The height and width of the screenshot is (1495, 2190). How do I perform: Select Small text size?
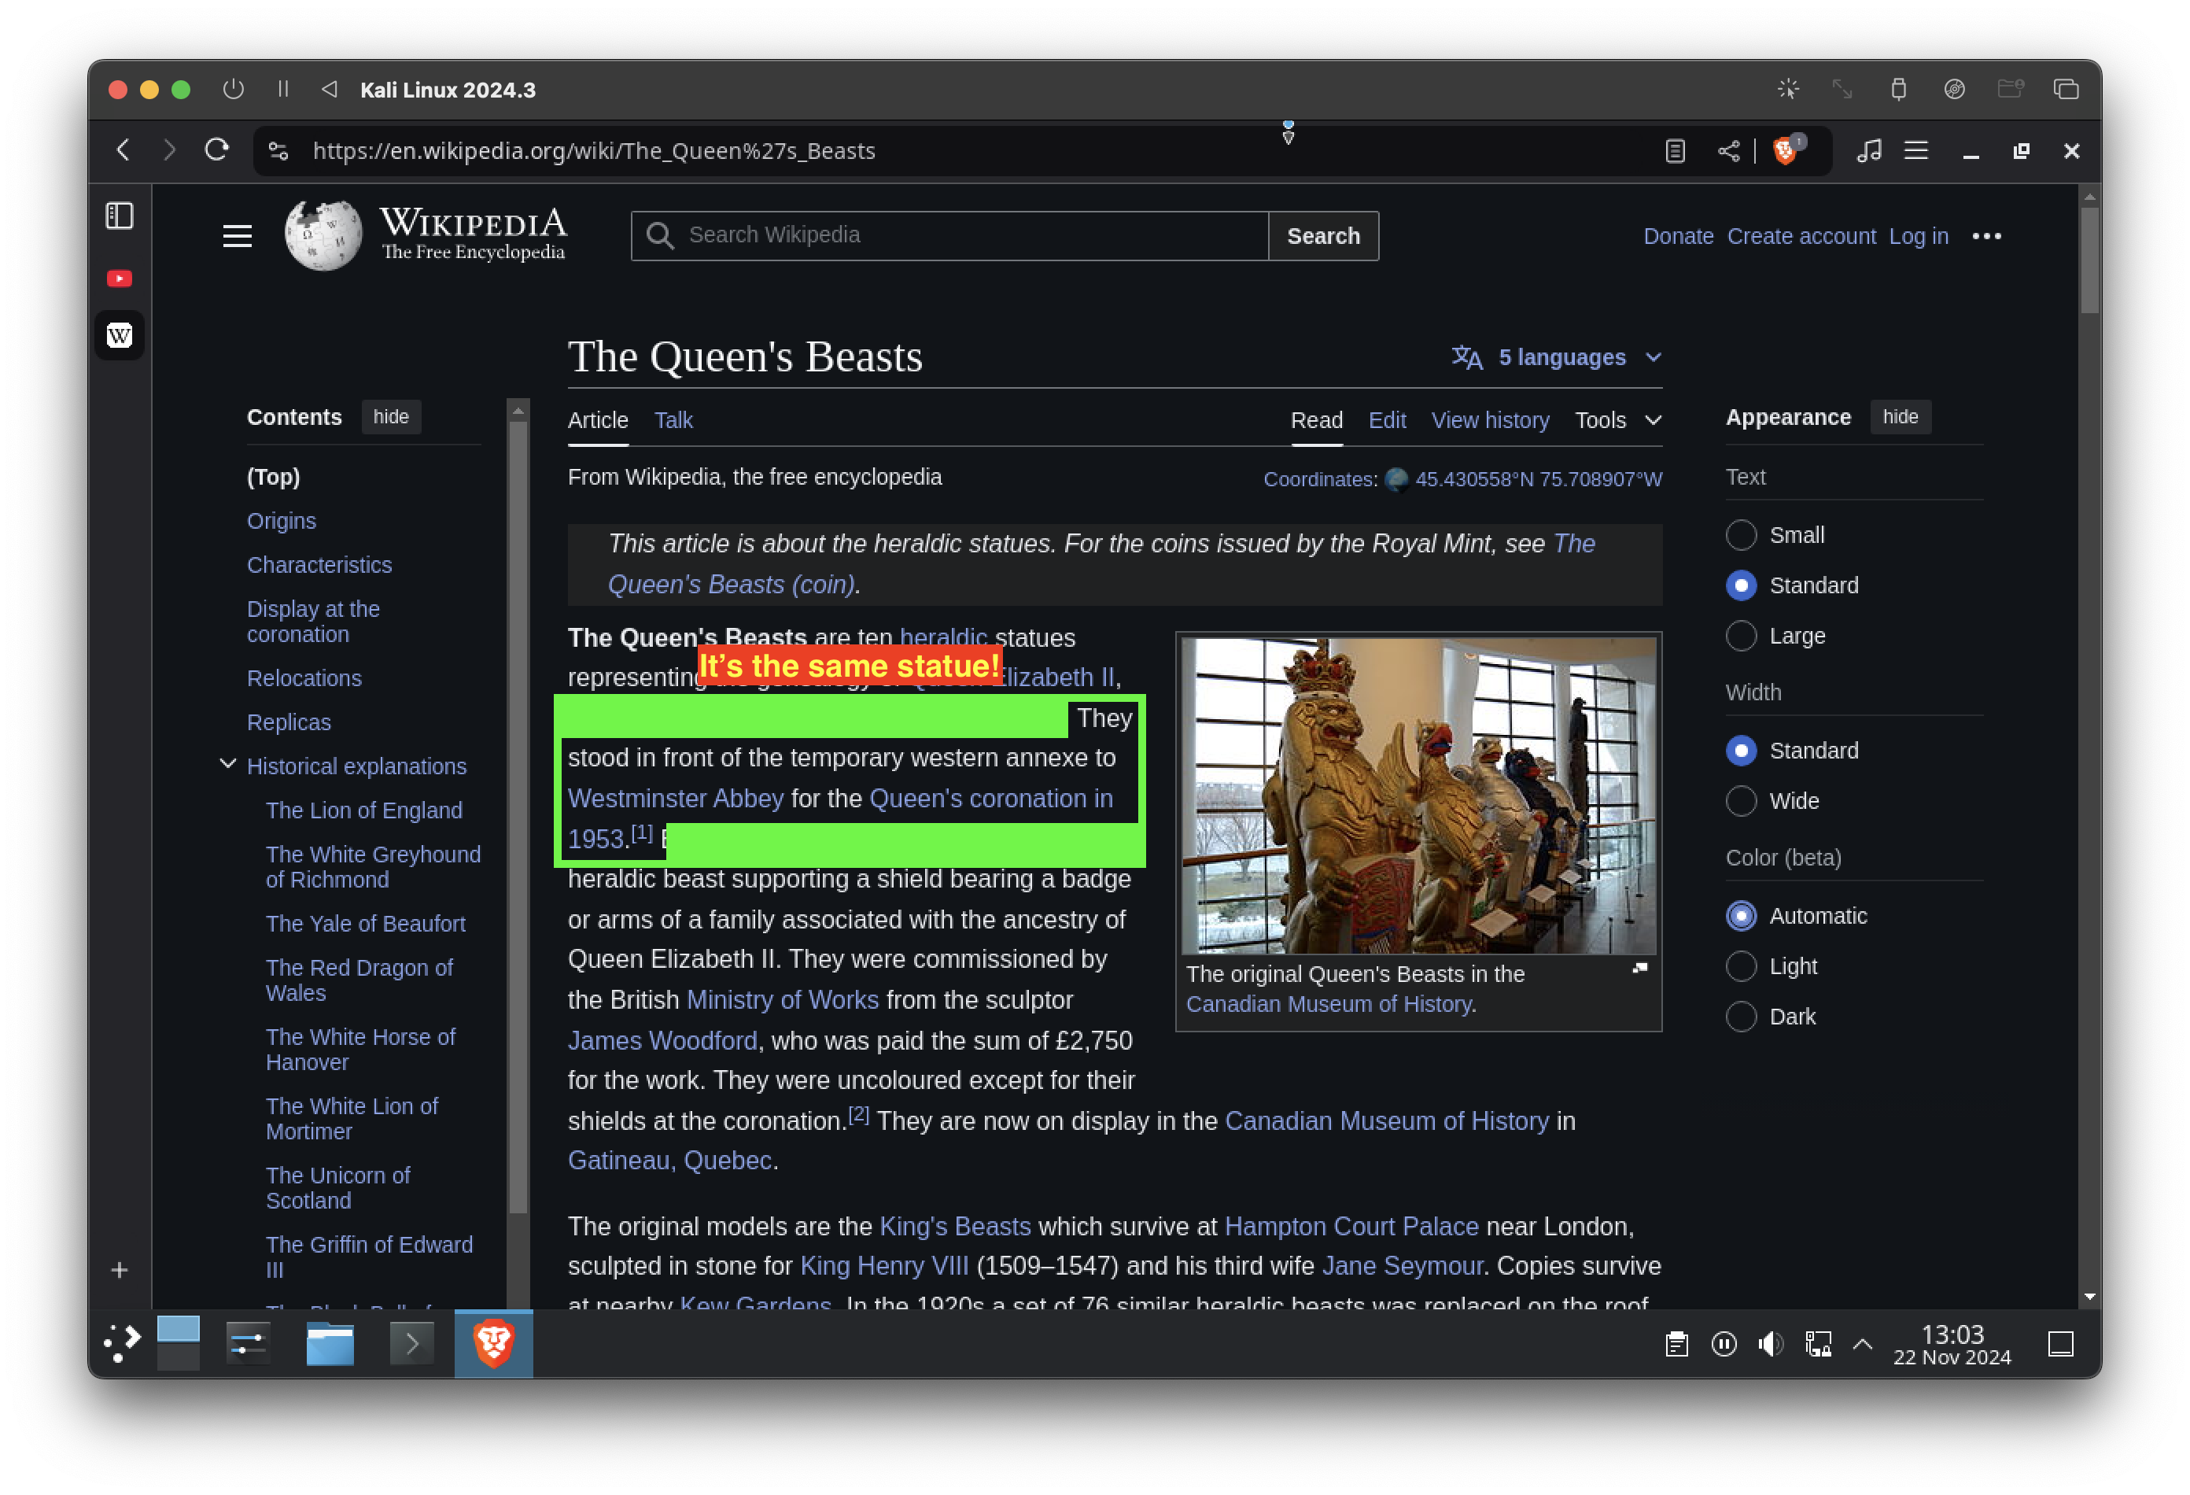[1742, 534]
